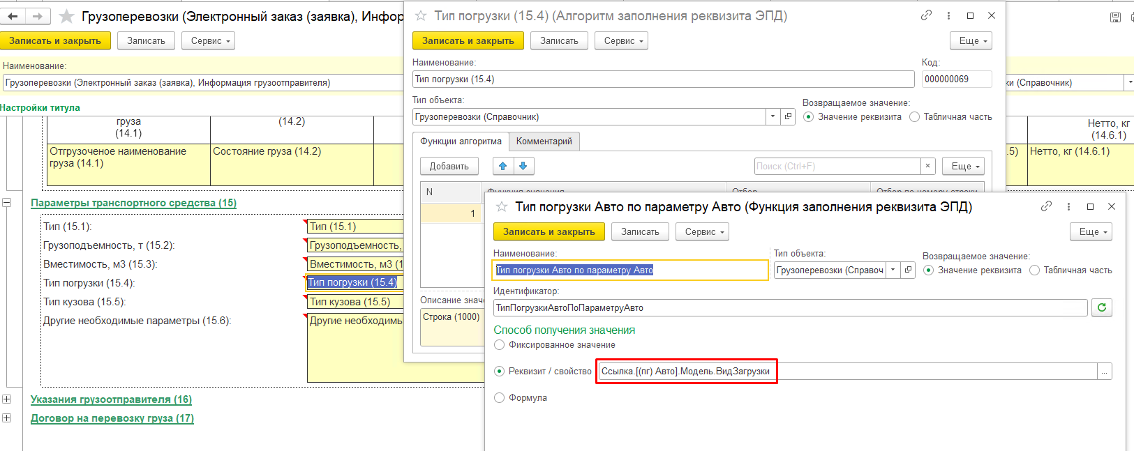Open the Еще menu in the Авто function window
This screenshot has width=1134, height=451.
point(1091,231)
